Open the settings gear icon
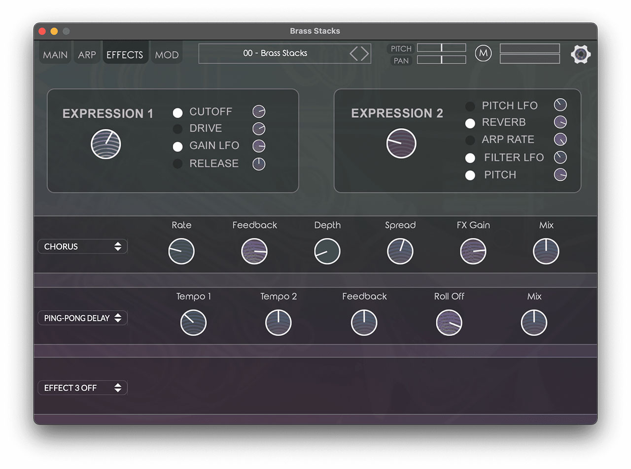Viewport: 631px width, 469px height. tap(581, 54)
